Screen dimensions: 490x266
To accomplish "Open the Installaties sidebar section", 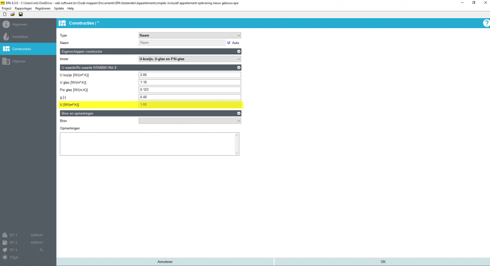I will tap(28, 36).
